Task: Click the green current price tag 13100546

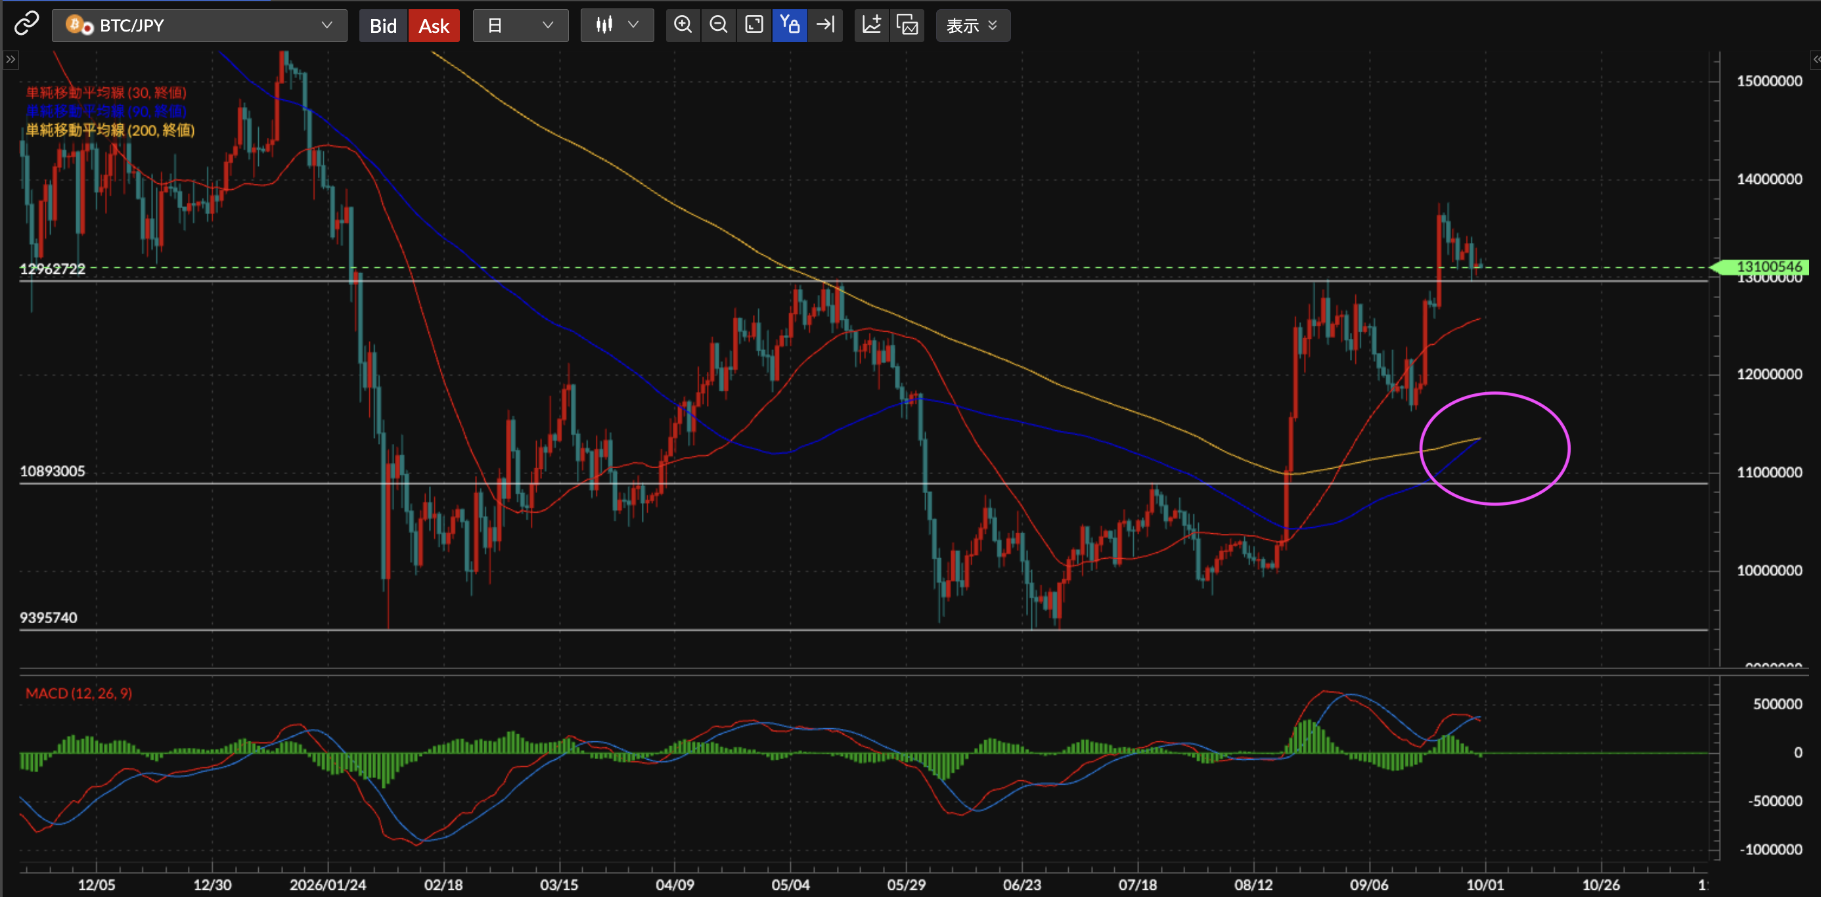Action: click(1759, 267)
